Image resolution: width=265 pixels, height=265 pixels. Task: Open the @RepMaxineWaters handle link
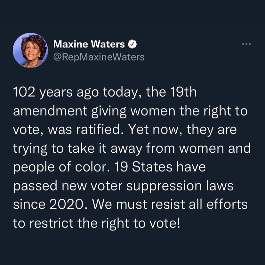[x=99, y=57]
